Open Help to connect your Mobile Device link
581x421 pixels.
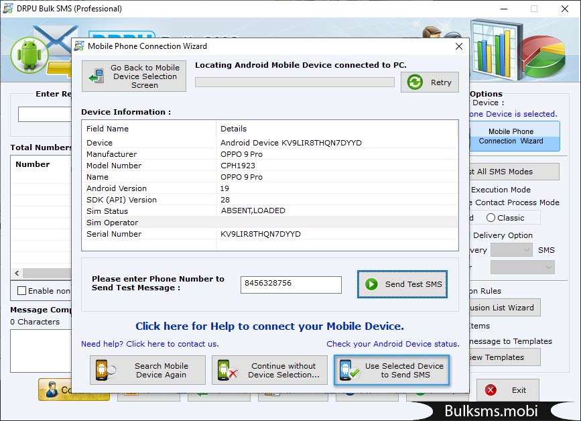(x=269, y=326)
